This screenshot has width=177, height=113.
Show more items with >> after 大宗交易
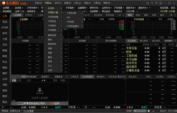click(x=137, y=11)
